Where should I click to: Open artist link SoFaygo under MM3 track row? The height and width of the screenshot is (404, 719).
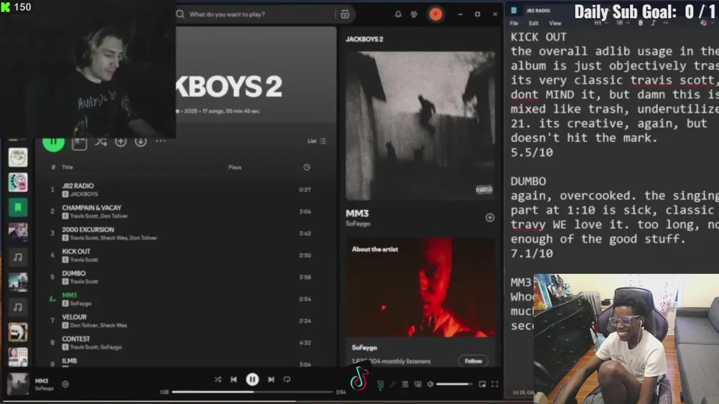pos(81,304)
